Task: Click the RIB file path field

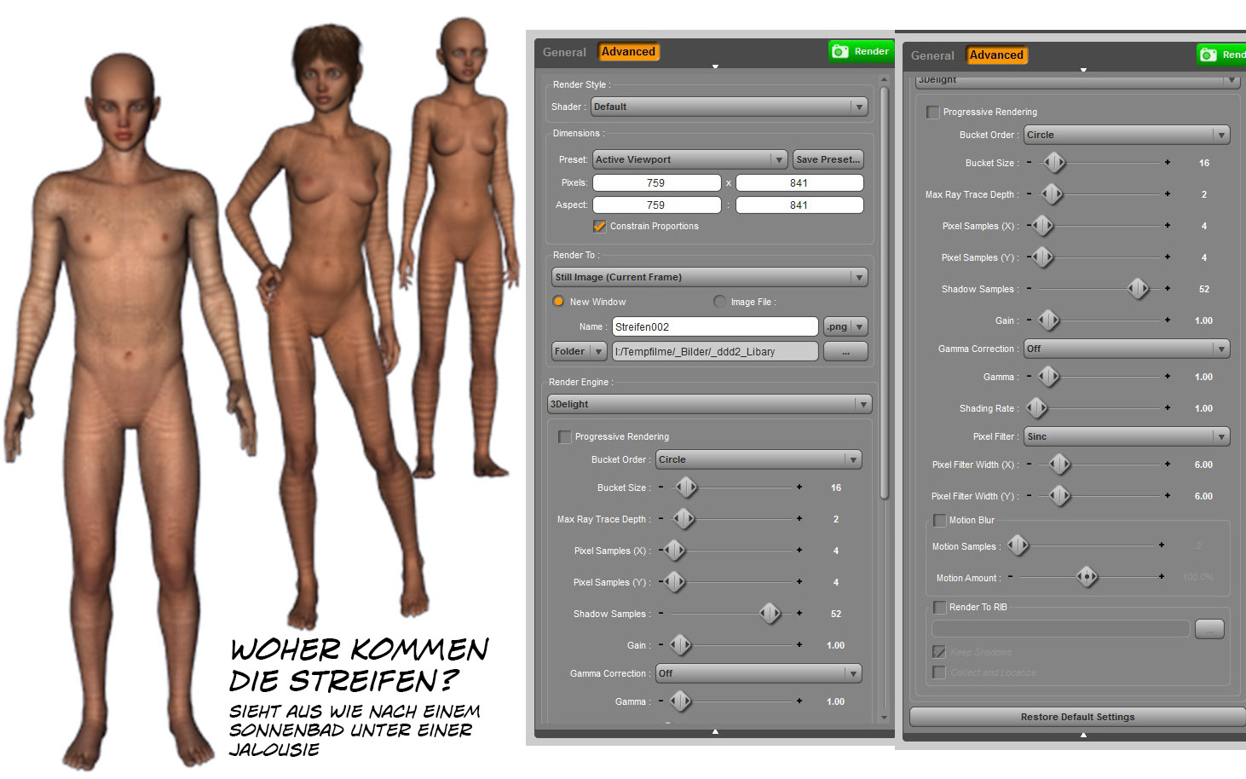Action: (x=1060, y=629)
